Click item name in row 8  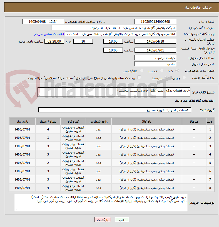[146, 188]
